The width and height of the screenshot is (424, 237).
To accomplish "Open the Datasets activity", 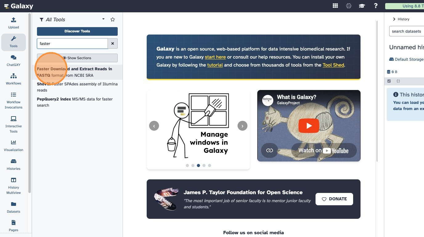I will (14, 207).
